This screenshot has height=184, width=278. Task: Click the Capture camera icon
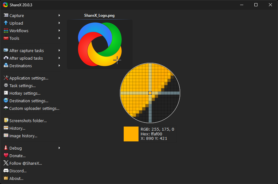tap(6, 15)
